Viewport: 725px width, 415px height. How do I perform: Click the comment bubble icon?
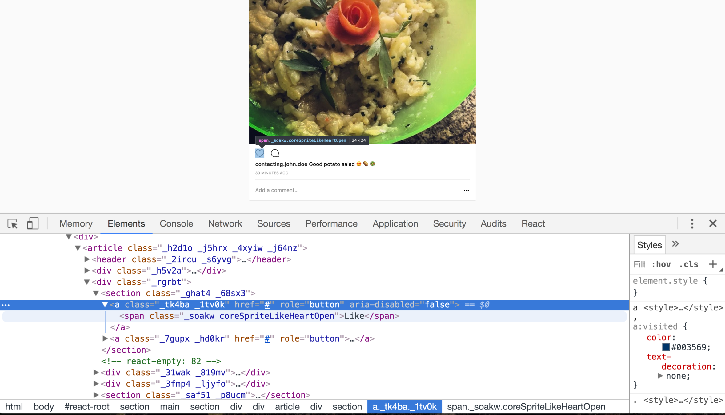(275, 153)
